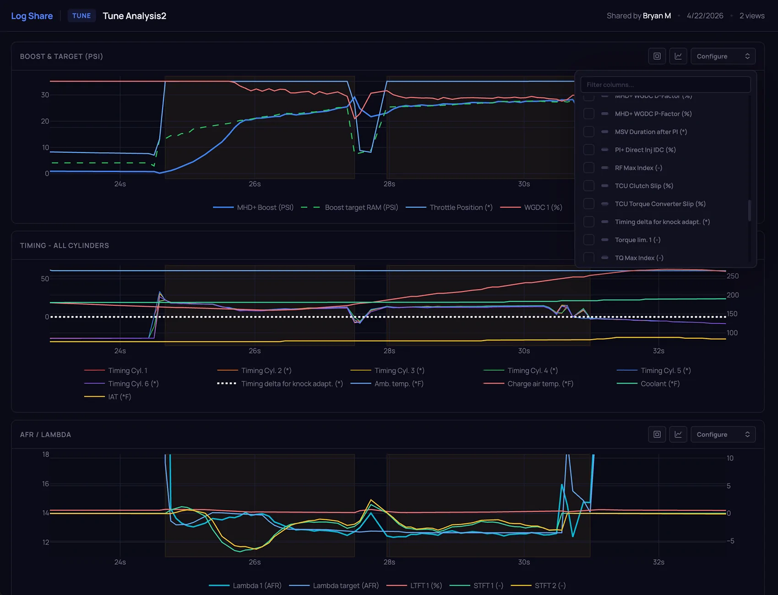
Task: Click the AFR panel fullscreen icon
Action: [657, 434]
